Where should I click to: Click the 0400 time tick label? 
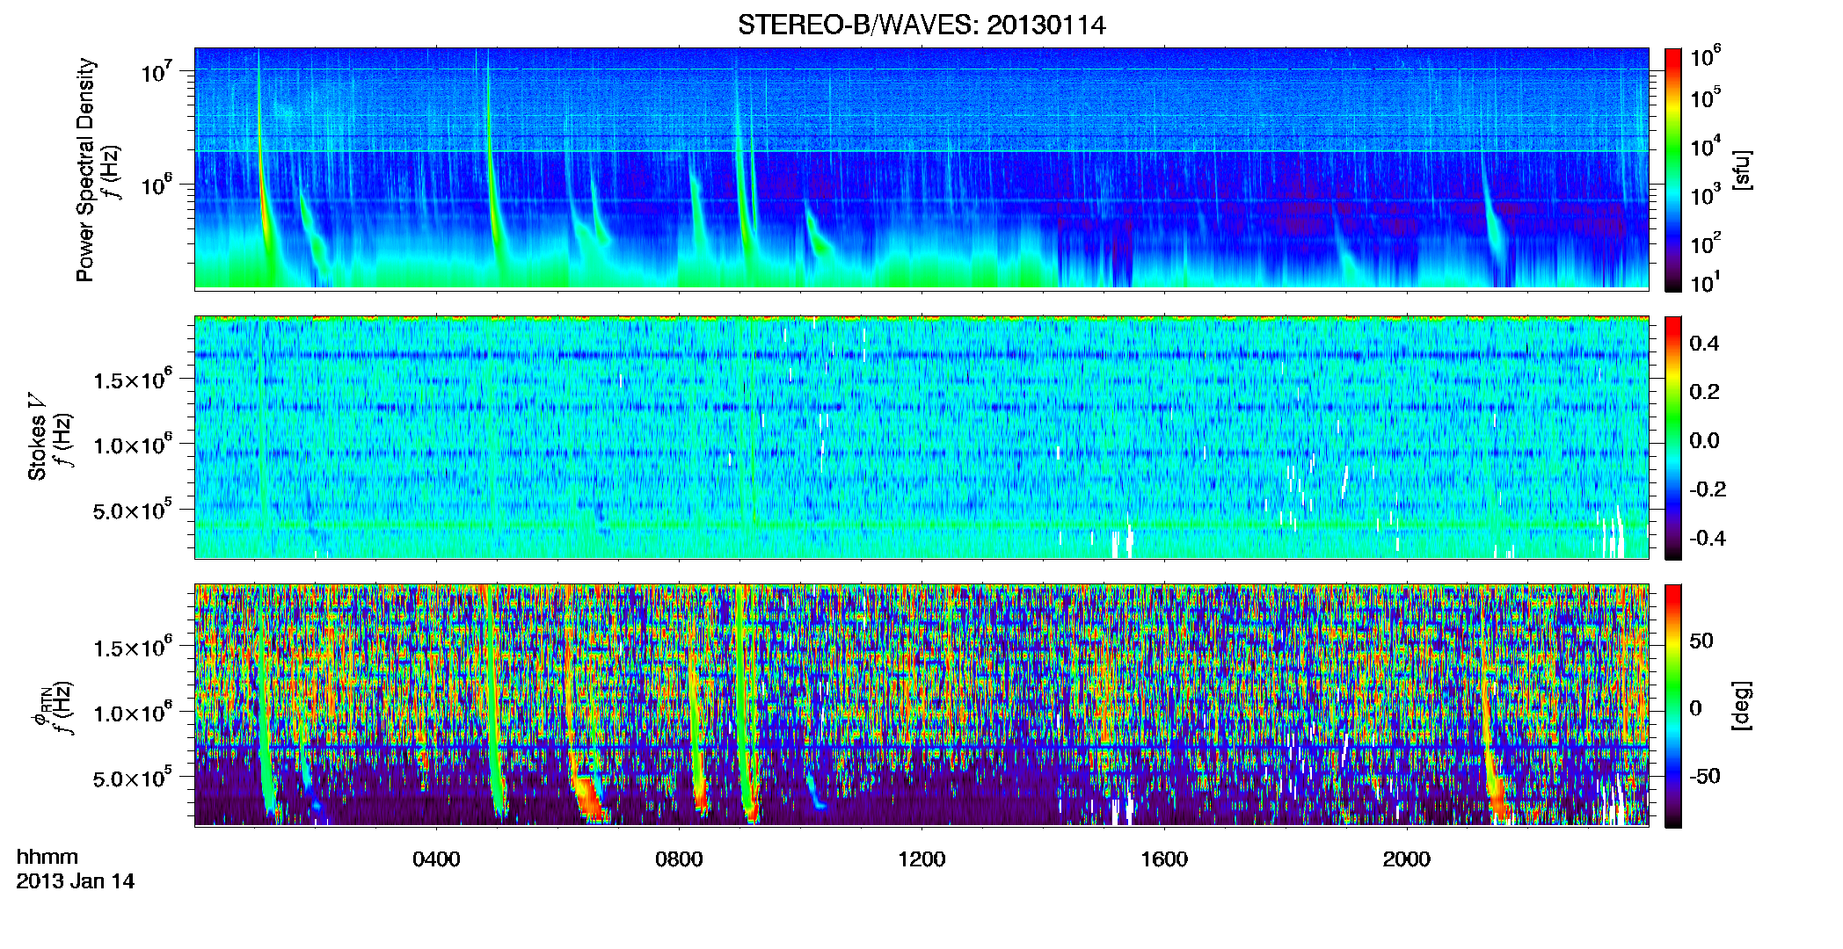[436, 859]
